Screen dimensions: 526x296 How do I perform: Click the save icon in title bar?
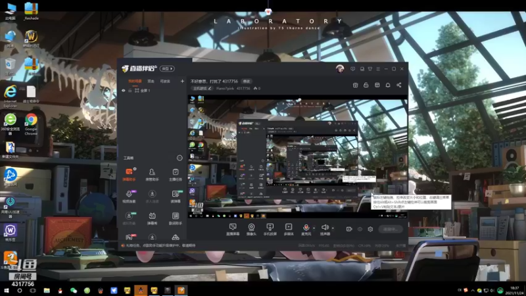[362, 69]
